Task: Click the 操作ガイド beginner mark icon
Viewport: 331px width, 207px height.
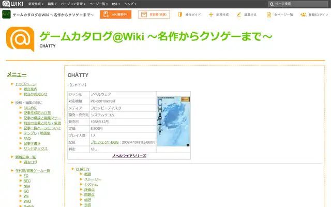Action: (180, 14)
